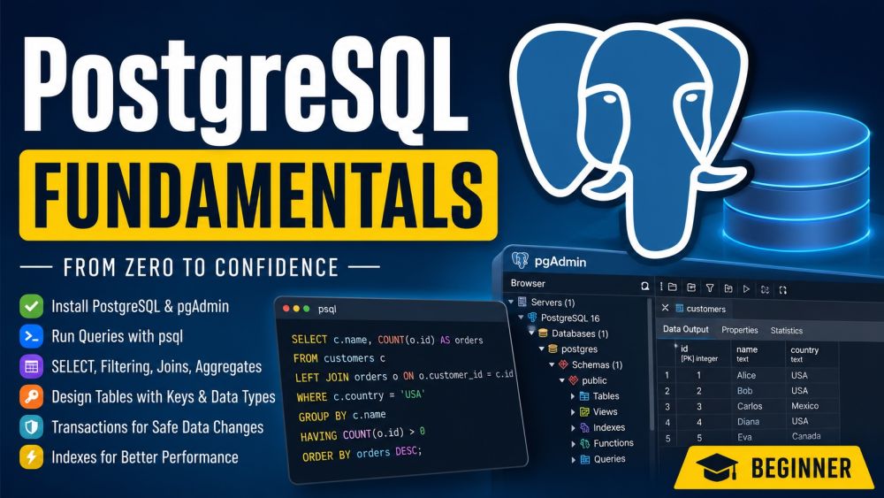Click the blue terminal prompt icon
Viewport: 884px width, 498px height.
click(32, 336)
